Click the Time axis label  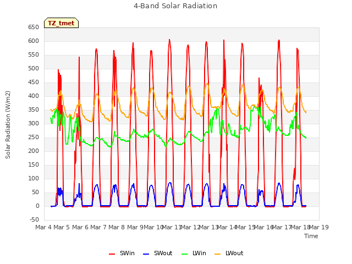point(311,236)
